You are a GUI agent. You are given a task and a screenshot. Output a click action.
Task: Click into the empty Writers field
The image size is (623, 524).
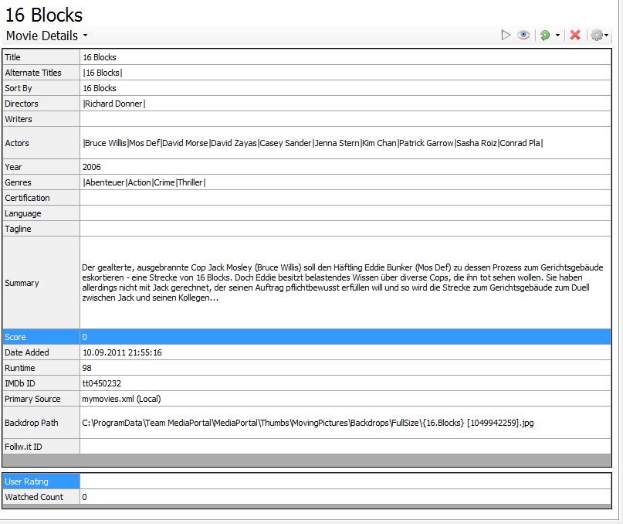tap(345, 119)
